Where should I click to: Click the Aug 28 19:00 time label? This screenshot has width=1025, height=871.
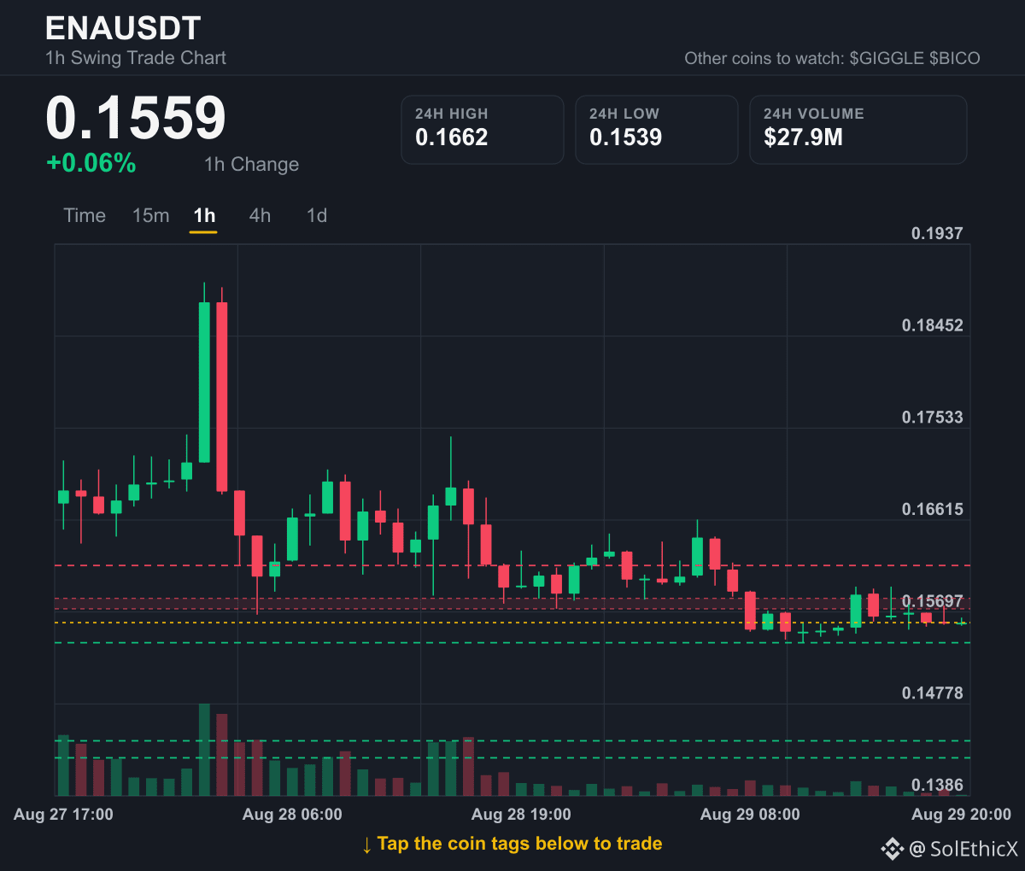point(521,815)
